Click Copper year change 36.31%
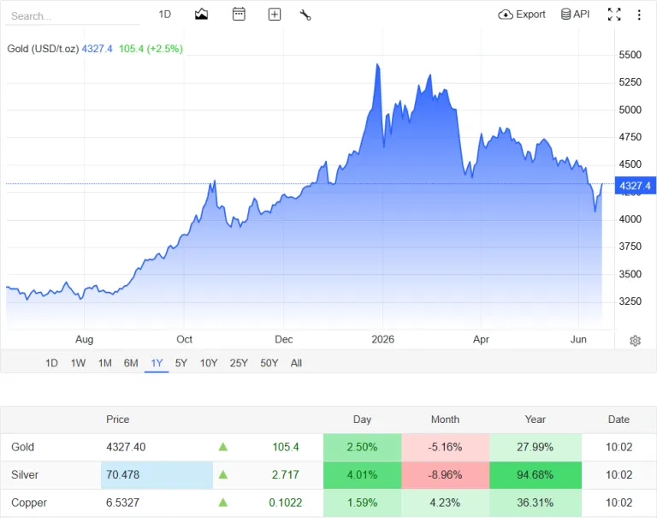Image resolution: width=657 pixels, height=518 pixels. (x=535, y=503)
